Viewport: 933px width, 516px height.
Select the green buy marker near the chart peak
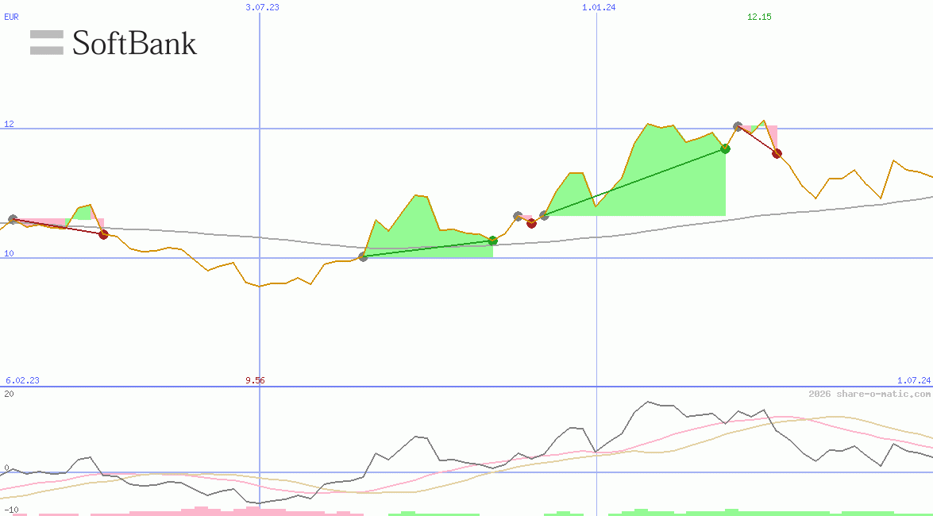click(x=724, y=148)
